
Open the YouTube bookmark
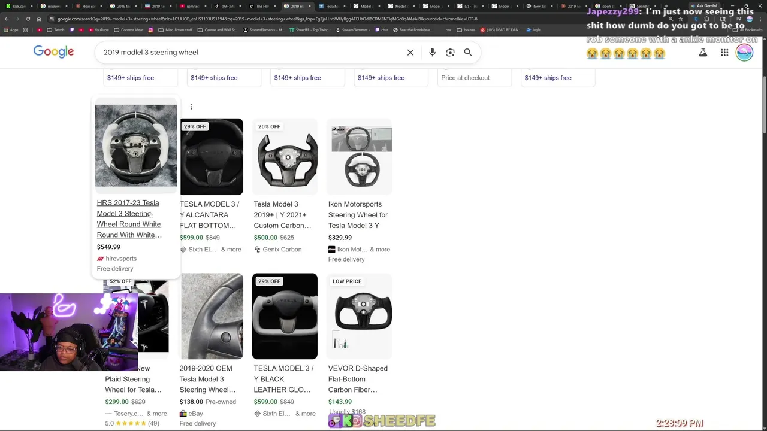[x=98, y=30]
